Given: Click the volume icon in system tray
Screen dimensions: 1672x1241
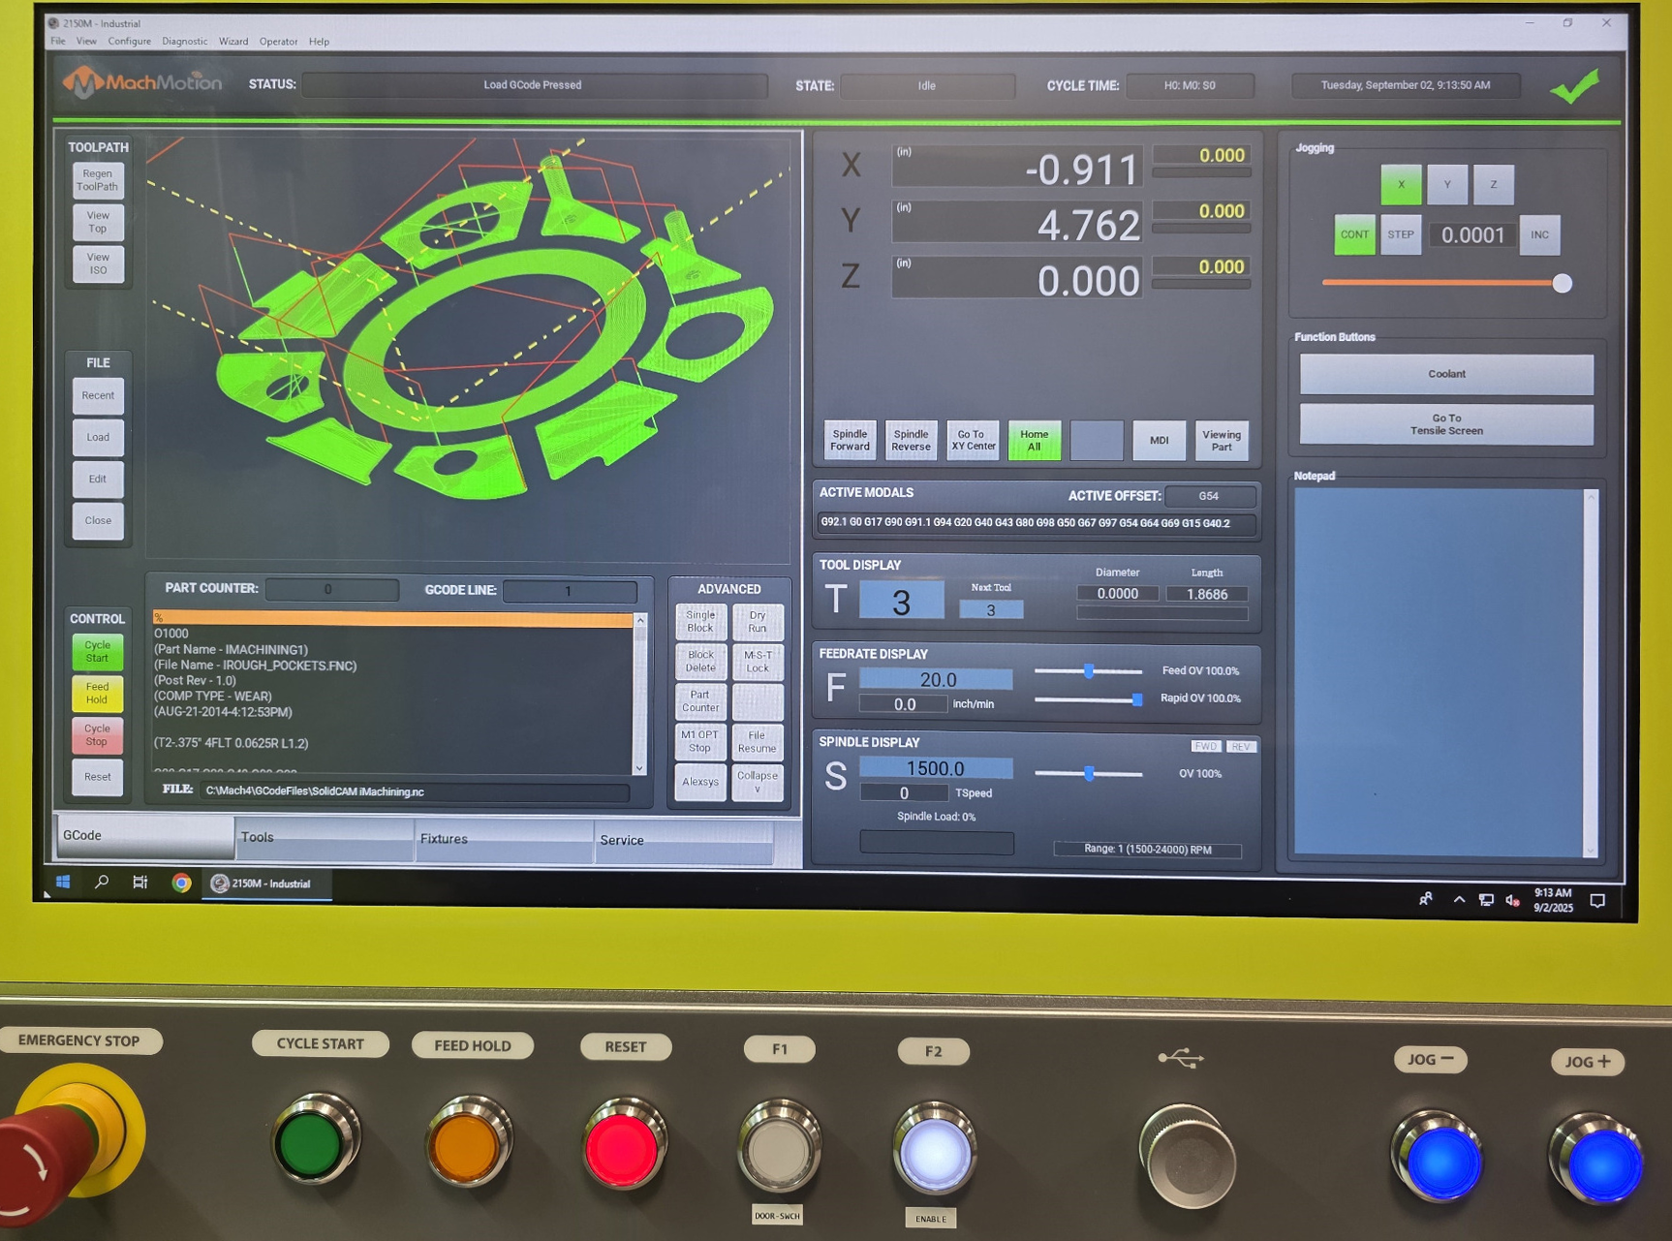Looking at the screenshot, I should (x=1512, y=901).
